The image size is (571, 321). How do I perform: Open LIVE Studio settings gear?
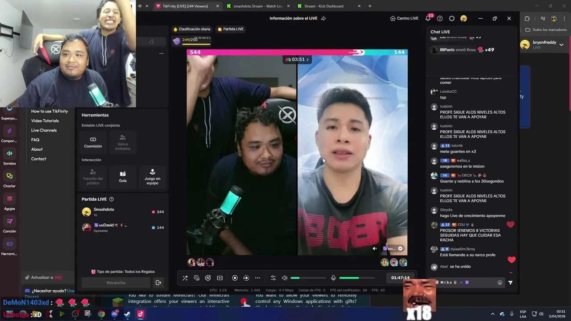[451, 18]
